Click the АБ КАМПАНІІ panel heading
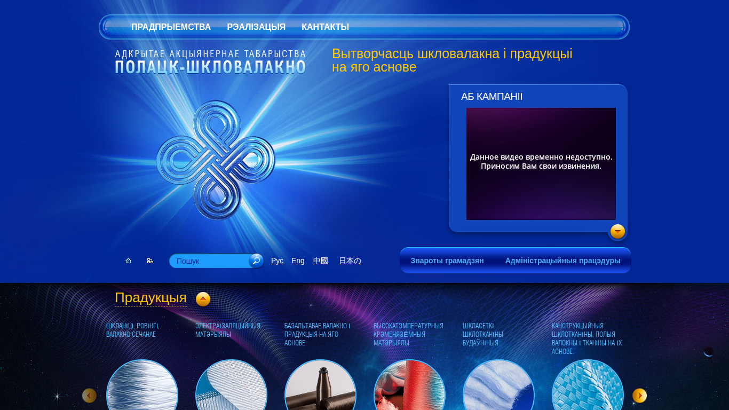Image resolution: width=729 pixels, height=410 pixels. point(492,97)
